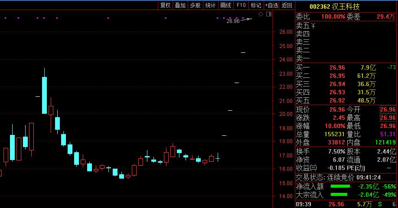
Task: Click the 内盘 value 121419
Action: 385,142
